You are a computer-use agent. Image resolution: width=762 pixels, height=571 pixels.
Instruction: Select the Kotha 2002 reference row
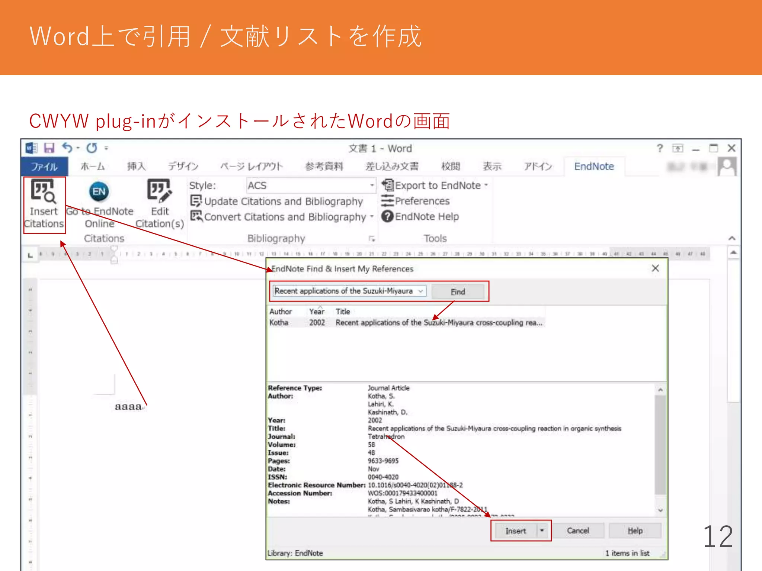(x=406, y=323)
